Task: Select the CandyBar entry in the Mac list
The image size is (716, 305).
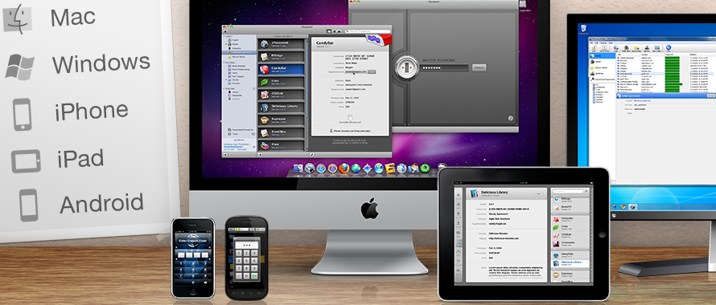Action: (281, 70)
